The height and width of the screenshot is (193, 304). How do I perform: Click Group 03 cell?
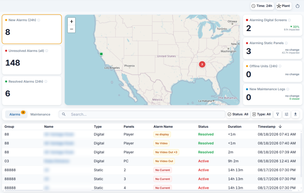click(7, 161)
